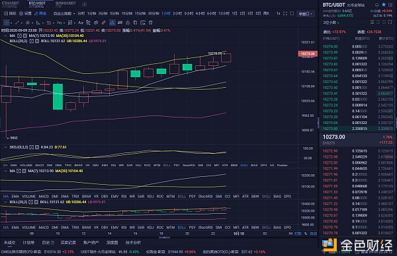Hide the MA indicator on main chart
Viewport: 397px width, 256px height.
[x=19, y=36]
